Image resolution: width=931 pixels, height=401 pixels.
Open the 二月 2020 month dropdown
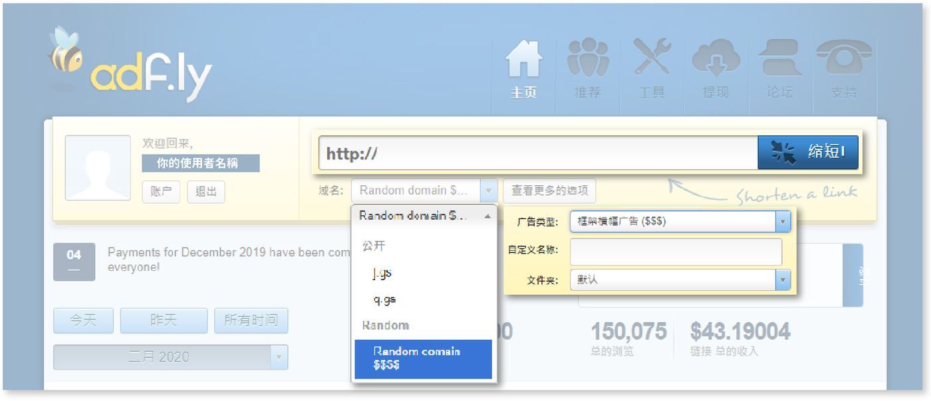click(170, 357)
